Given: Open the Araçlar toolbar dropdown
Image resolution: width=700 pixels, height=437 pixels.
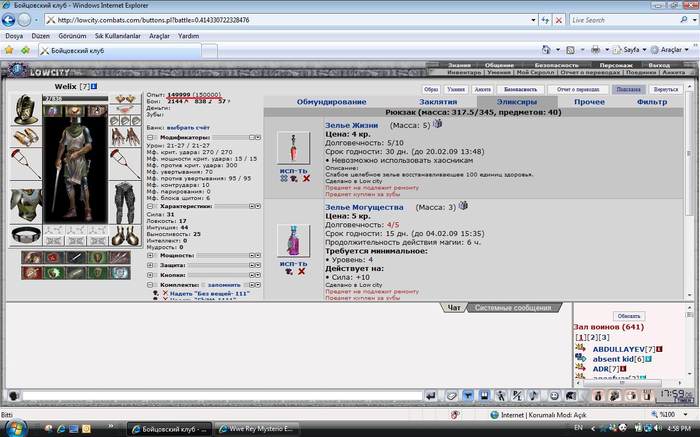Looking at the screenshot, I should click(687, 50).
